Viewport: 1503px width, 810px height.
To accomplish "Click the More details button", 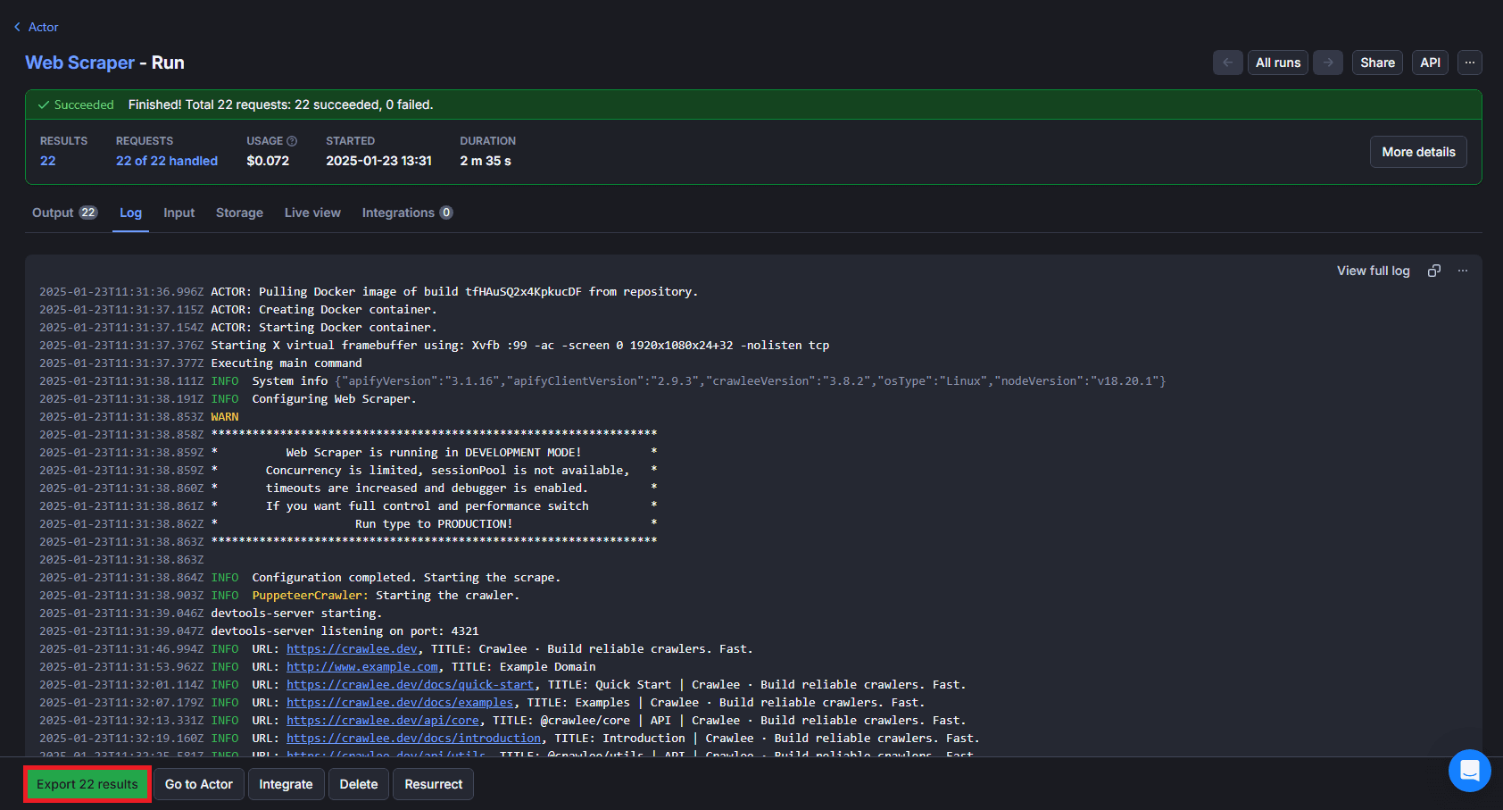I will [x=1418, y=152].
